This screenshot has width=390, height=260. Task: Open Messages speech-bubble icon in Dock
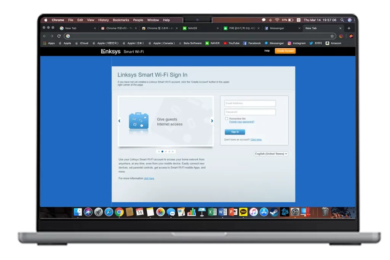coord(171,212)
